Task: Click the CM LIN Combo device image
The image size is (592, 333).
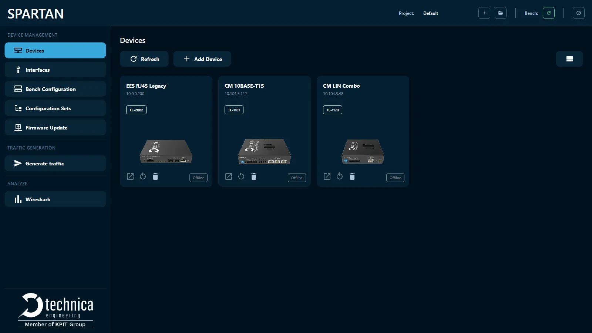Action: tap(363, 151)
